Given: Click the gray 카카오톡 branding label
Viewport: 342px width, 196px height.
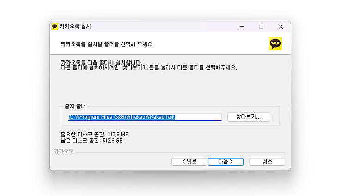Looking at the screenshot, I should 63,152.
